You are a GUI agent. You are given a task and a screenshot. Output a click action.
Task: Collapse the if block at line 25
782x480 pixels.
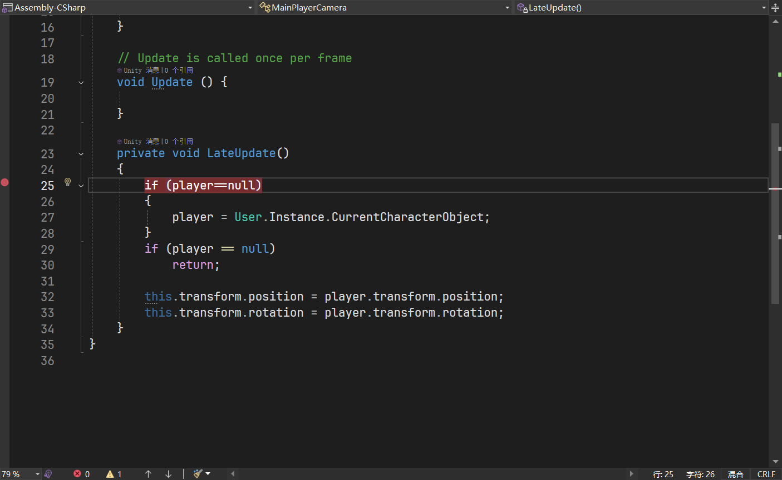(81, 186)
